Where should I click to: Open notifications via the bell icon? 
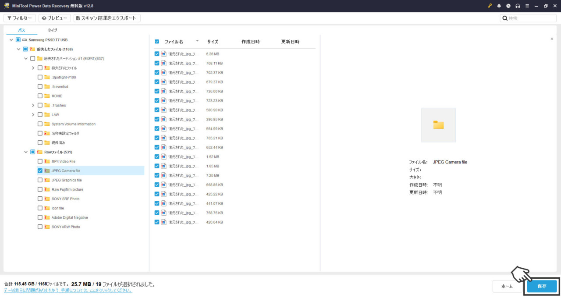coord(499,6)
